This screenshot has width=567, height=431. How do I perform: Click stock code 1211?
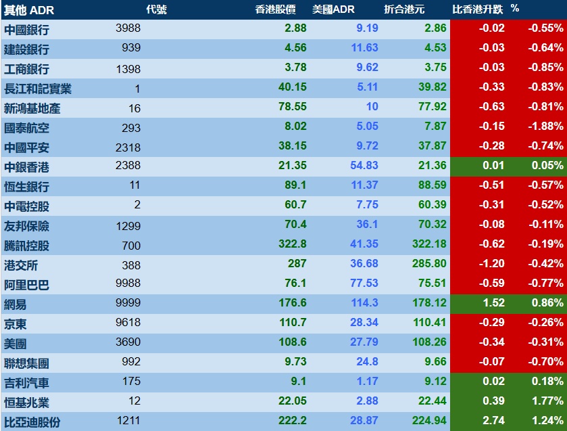(x=128, y=420)
